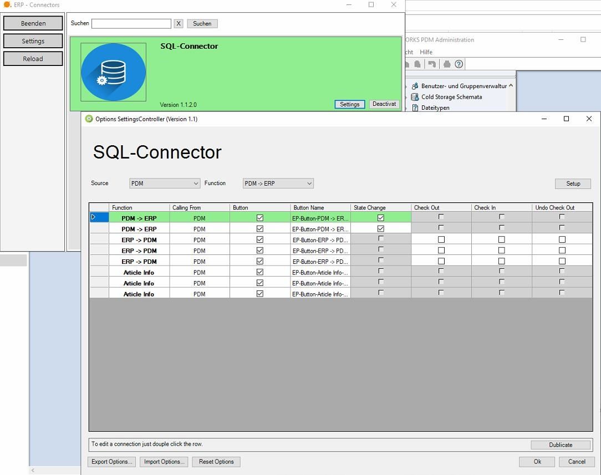Toggle the State Change checkbox in first row
This screenshot has height=475, width=601.
pyautogui.click(x=380, y=217)
